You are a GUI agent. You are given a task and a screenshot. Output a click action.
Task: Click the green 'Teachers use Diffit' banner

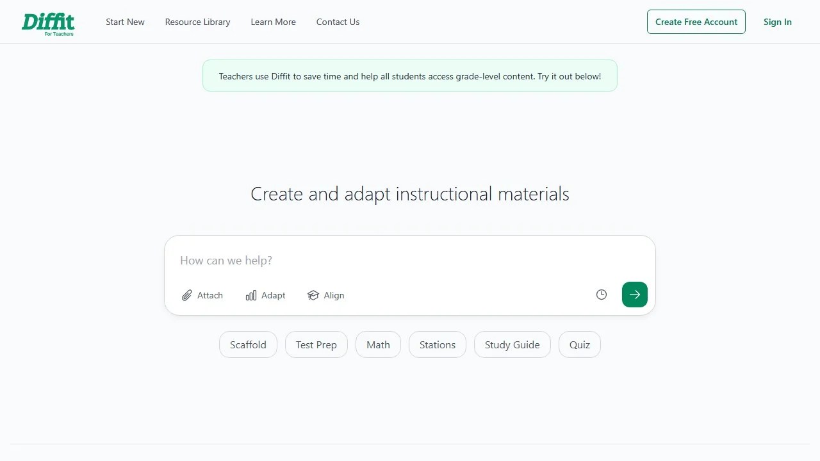point(410,76)
